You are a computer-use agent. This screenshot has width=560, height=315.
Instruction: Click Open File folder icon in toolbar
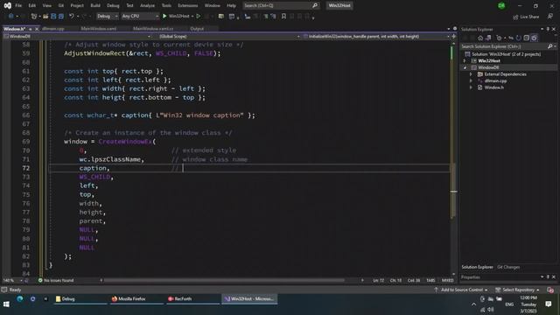pos(45,16)
